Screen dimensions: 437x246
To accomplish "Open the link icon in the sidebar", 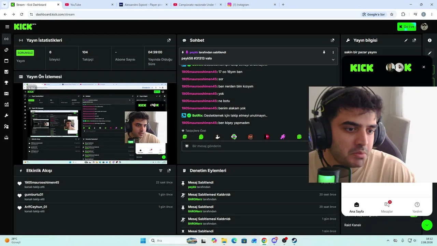I will point(6,50).
